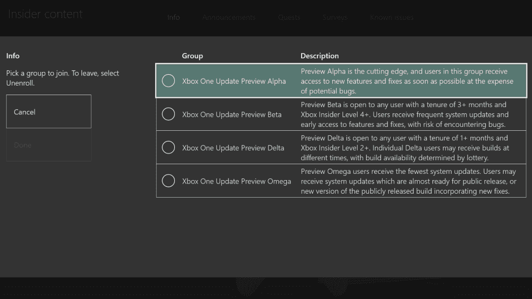Open the Known issues tab
Screen dimensions: 532x299
point(392,18)
